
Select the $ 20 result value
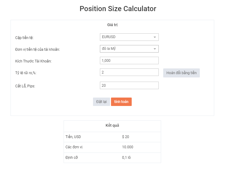point(125,137)
